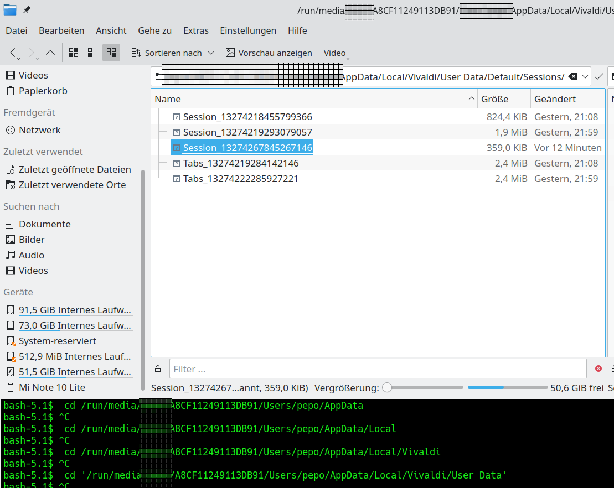Click the file icon of Tabs_13274222285927221
Screen dimensions: 614x488
pos(177,179)
